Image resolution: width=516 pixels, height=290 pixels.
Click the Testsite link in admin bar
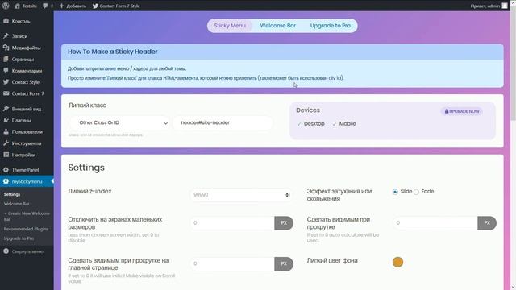click(30, 6)
